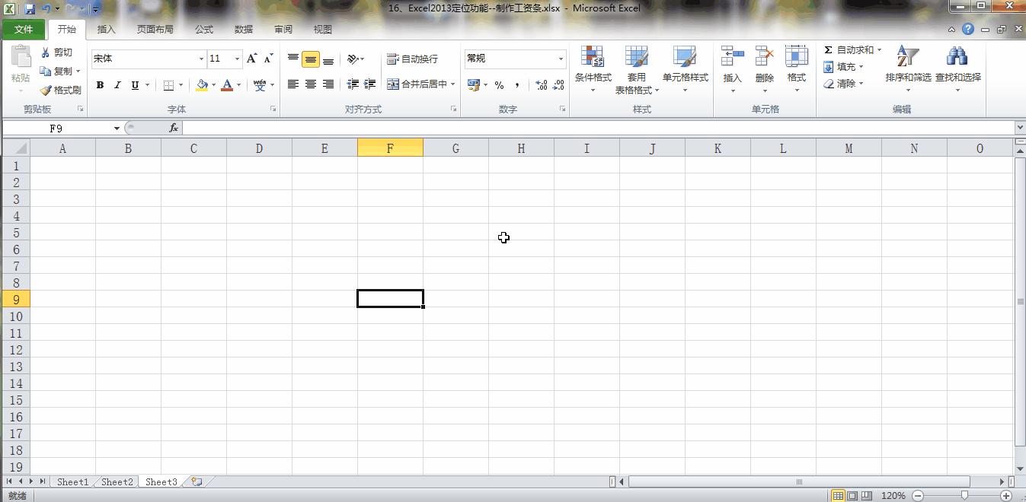The width and height of the screenshot is (1026, 502).
Task: Click the zoom slider handle
Action: [x=964, y=495]
